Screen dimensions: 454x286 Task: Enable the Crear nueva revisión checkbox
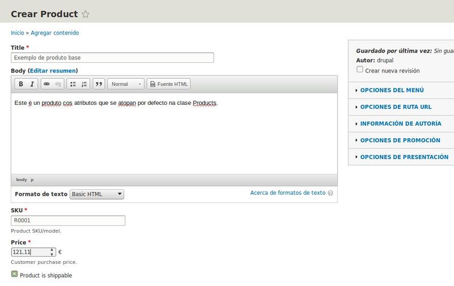tap(360, 69)
